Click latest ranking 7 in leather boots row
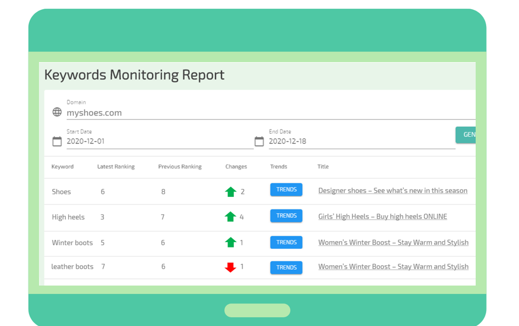The image size is (519, 326). click(x=103, y=266)
